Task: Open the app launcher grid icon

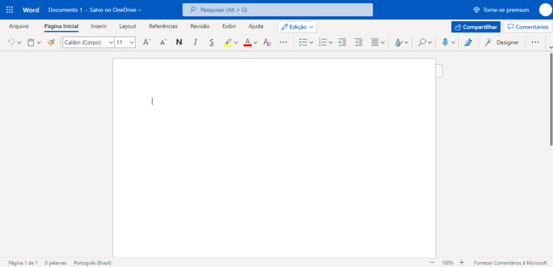Action: click(x=10, y=10)
